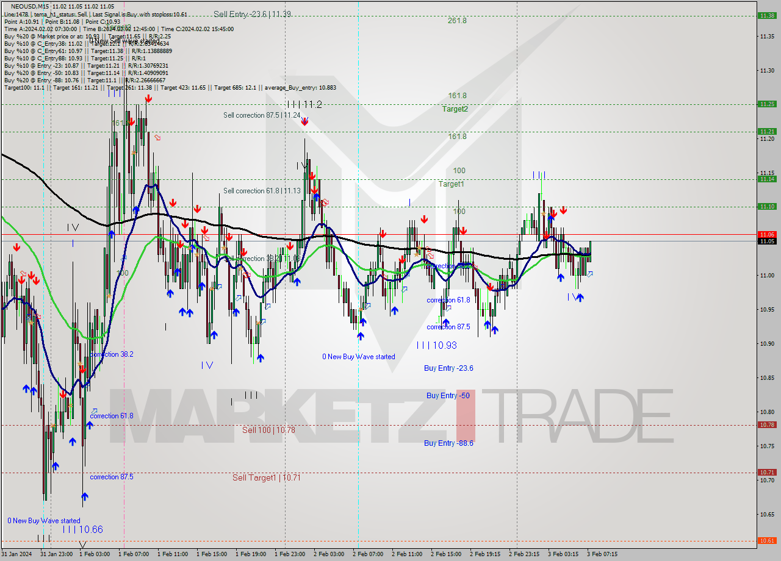The width and height of the screenshot is (781, 561).
Task: Click the 'Sell correction 87.5 | 11.24' label
Action: click(262, 115)
